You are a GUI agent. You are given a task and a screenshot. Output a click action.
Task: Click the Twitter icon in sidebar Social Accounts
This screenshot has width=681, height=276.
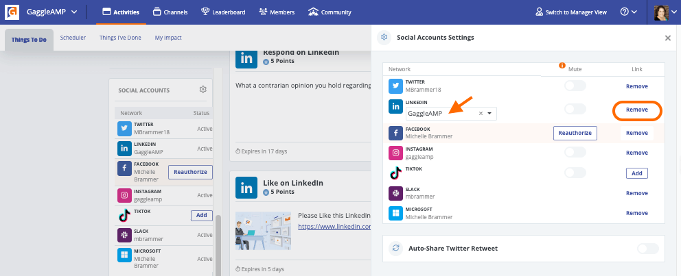tap(125, 129)
